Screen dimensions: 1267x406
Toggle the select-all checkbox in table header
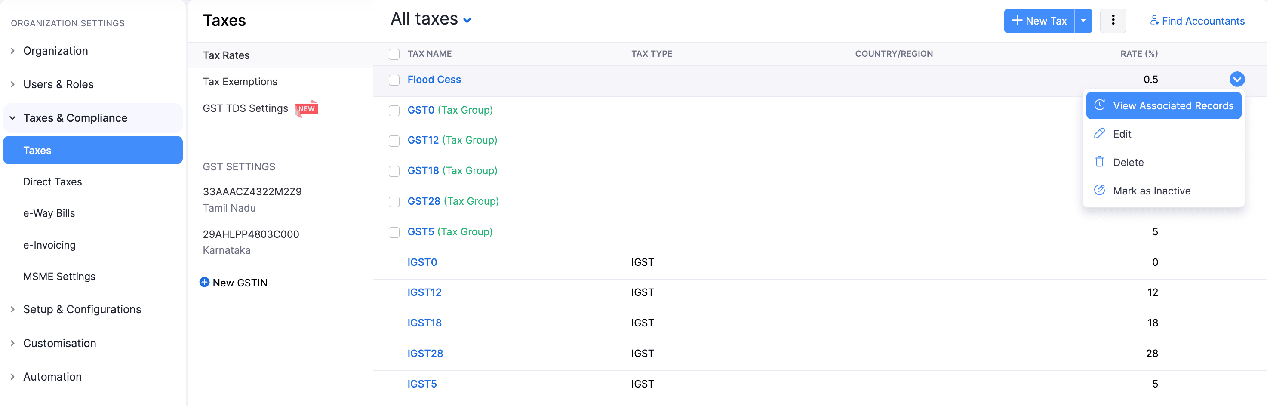click(394, 54)
